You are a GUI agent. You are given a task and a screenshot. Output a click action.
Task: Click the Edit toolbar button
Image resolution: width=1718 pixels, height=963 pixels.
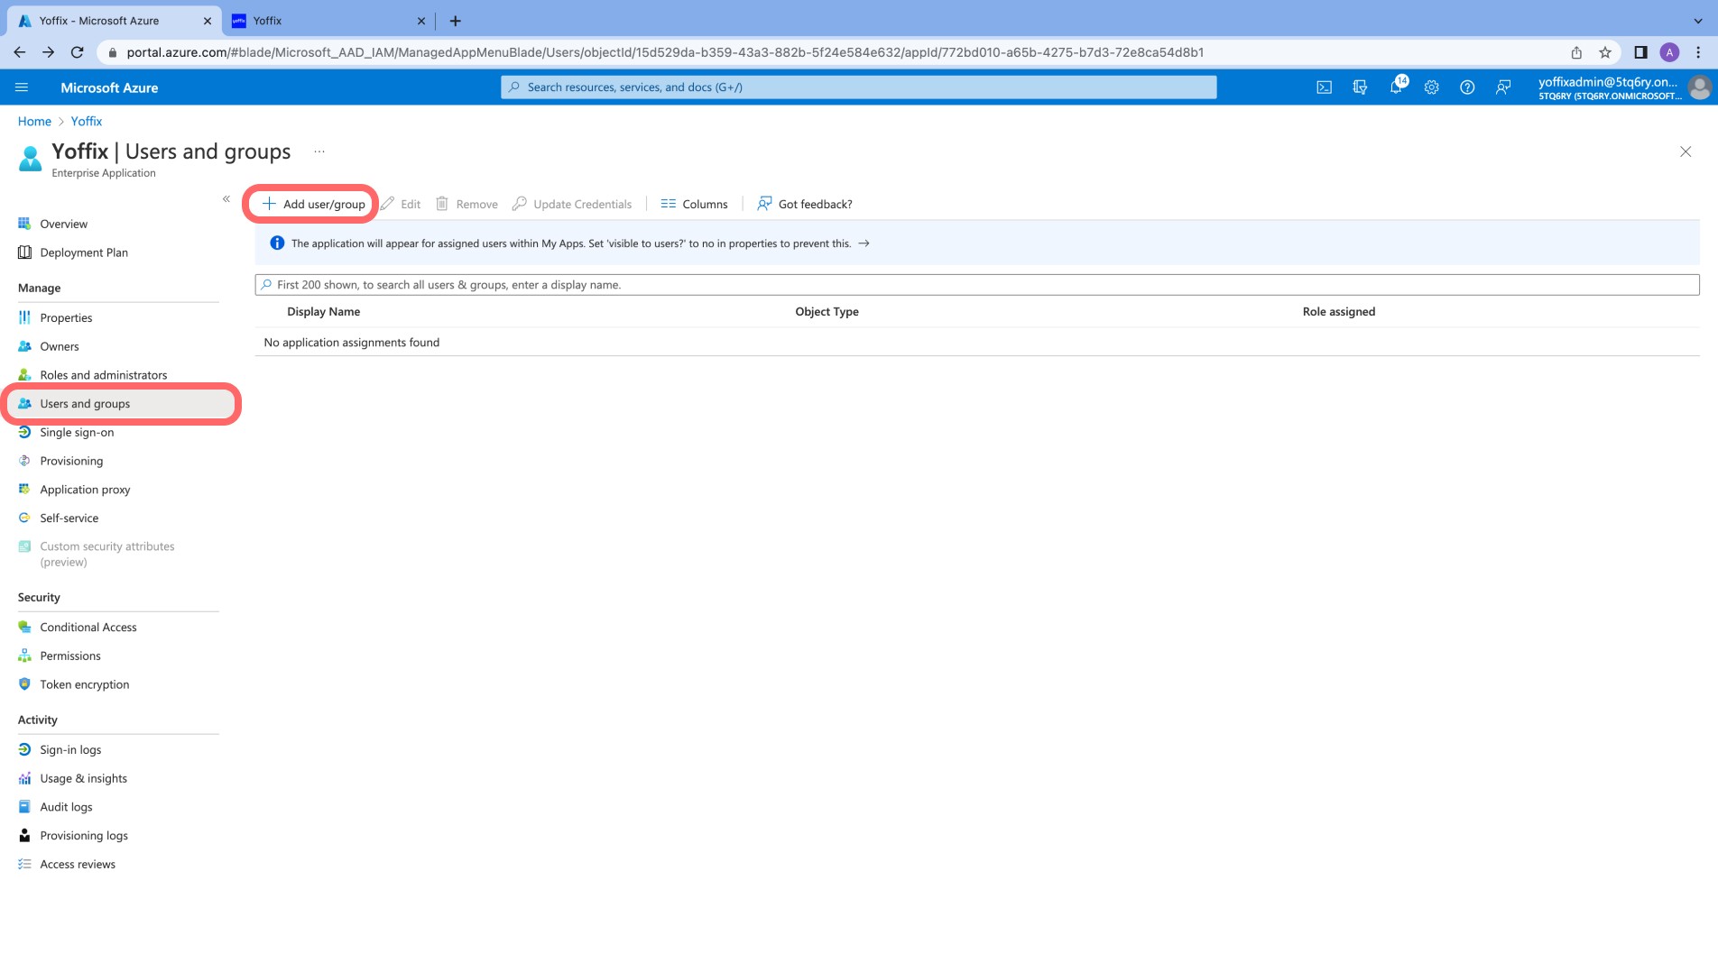[x=401, y=204]
